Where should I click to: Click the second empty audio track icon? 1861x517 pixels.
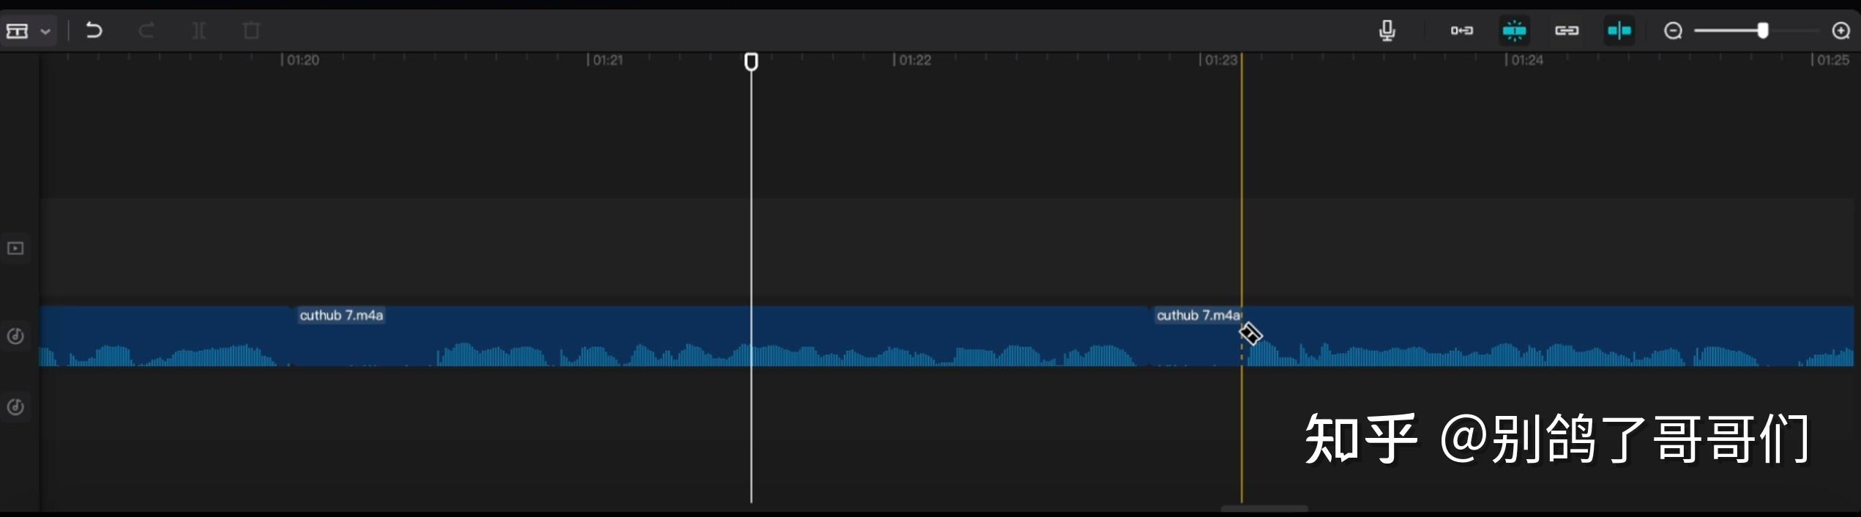pos(15,407)
